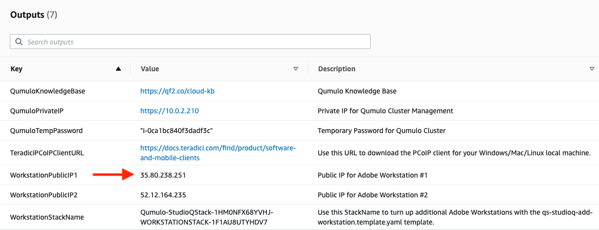
Task: Click the Key column header
Action: [x=16, y=69]
